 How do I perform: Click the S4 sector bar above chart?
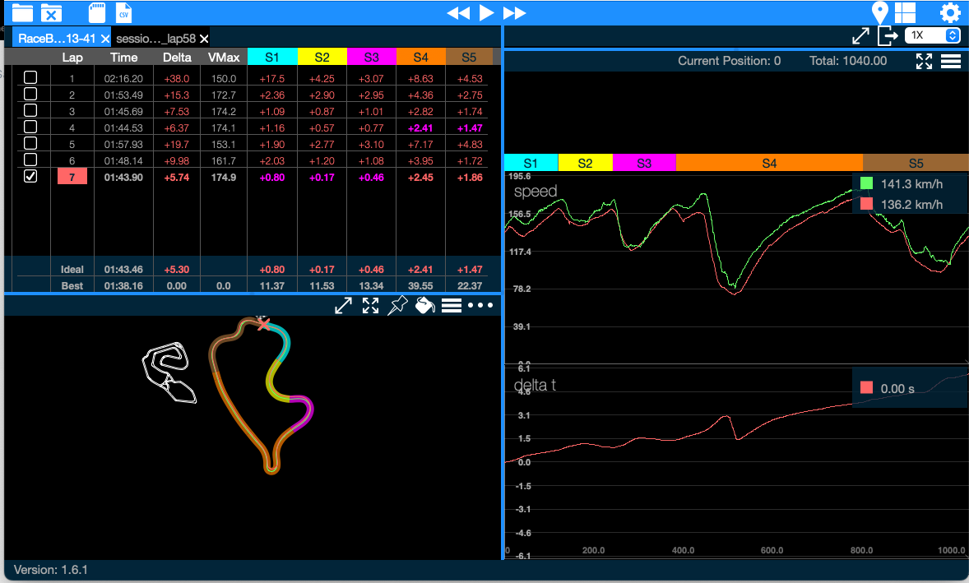point(768,163)
